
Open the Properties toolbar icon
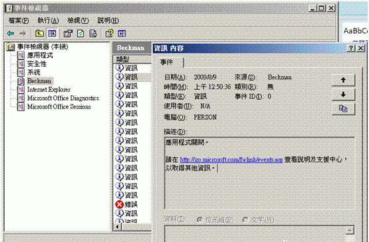point(68,34)
